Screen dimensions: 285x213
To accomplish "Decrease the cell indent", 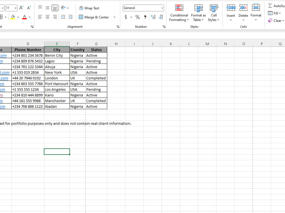I will (x=63, y=17).
